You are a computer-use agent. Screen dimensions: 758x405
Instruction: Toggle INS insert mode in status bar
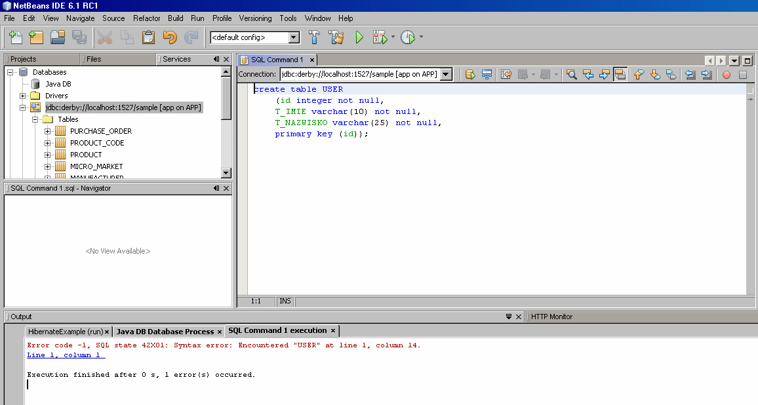[x=285, y=301]
